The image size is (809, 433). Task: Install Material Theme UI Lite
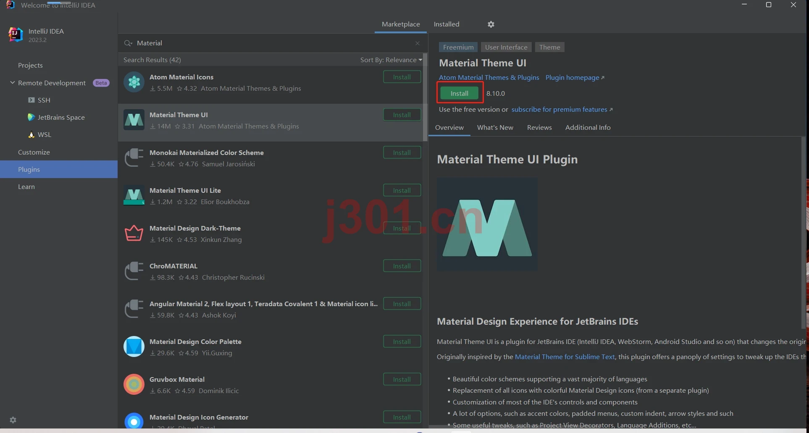pyautogui.click(x=402, y=190)
